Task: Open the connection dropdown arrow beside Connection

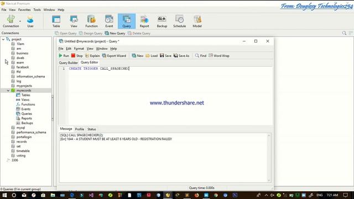Action: 20,21
